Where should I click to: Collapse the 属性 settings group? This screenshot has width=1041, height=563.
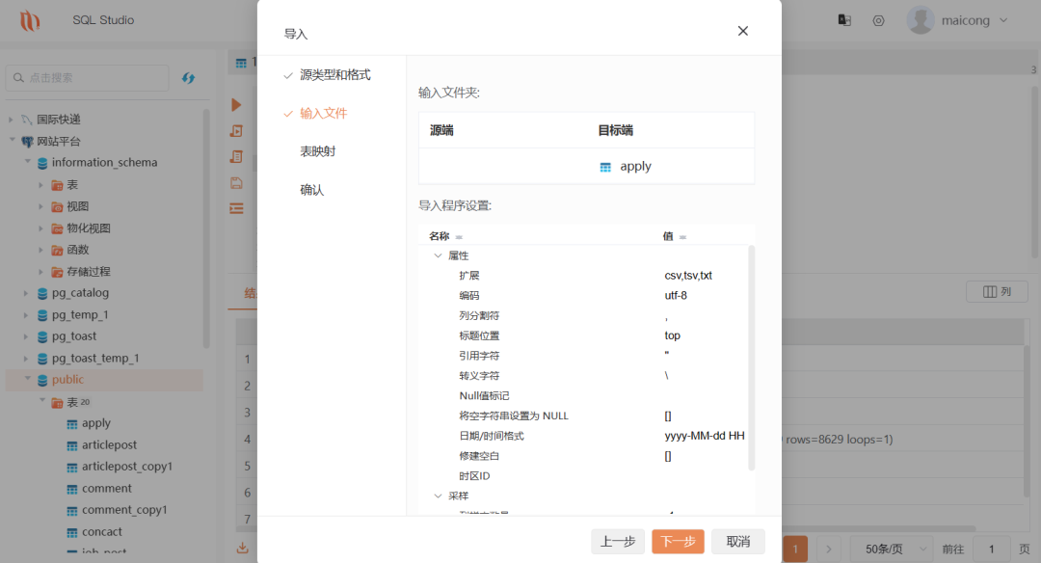click(438, 255)
